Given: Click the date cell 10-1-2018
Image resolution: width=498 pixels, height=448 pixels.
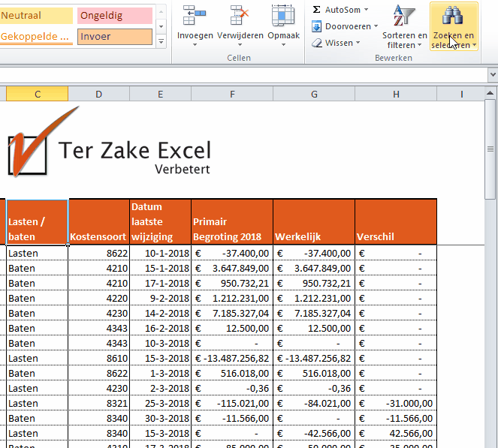Looking at the screenshot, I should pyautogui.click(x=161, y=254).
